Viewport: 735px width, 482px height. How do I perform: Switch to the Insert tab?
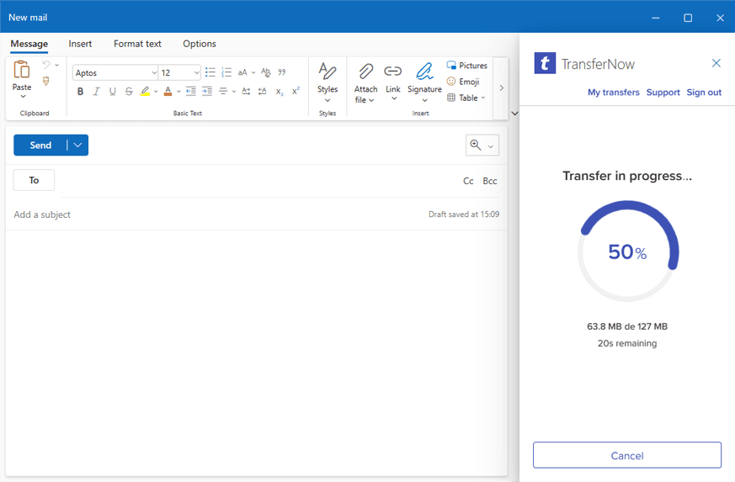[x=80, y=44]
